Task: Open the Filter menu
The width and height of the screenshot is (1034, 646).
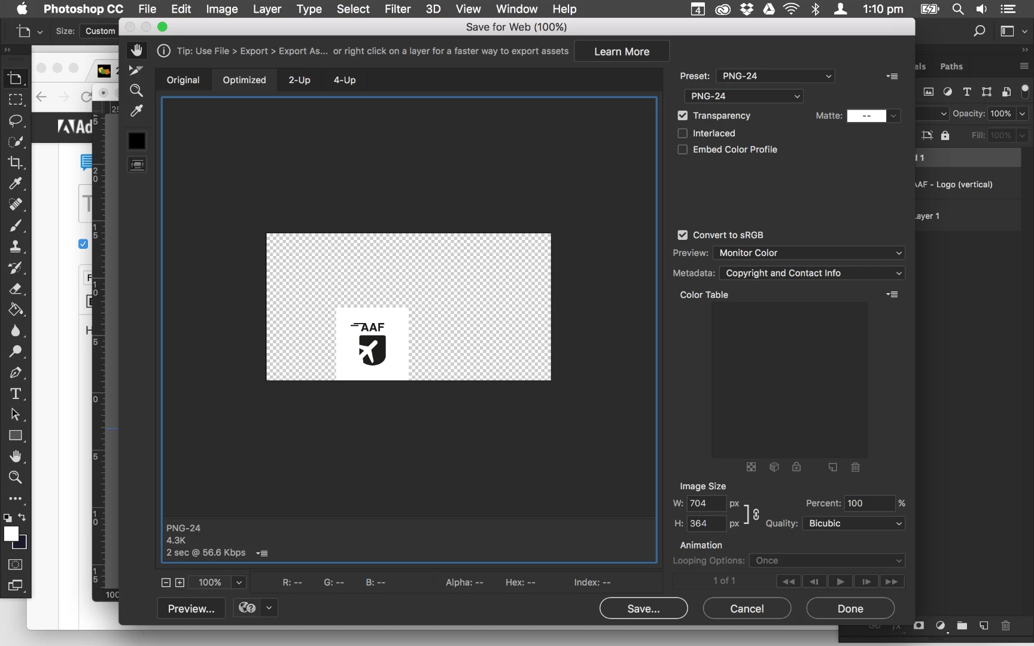Action: 397,9
